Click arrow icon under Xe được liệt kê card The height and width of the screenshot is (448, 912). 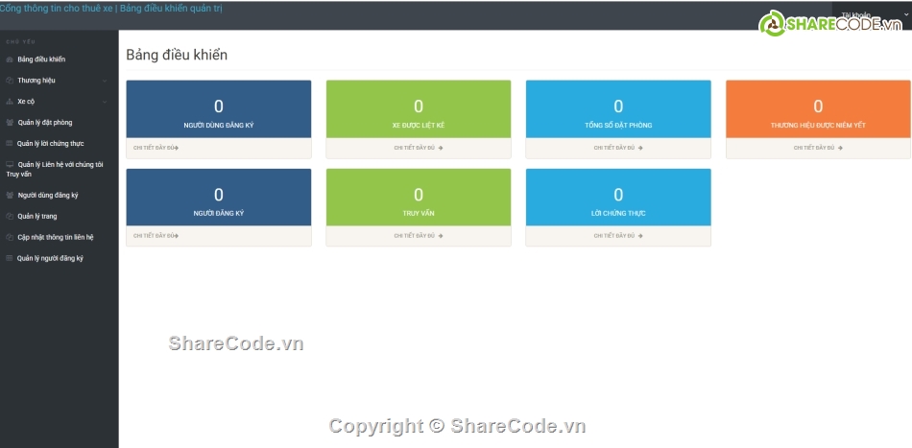pos(441,148)
